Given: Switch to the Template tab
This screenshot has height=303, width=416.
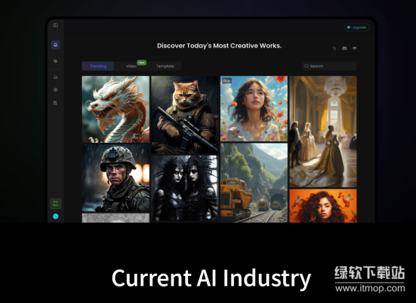Looking at the screenshot, I should point(165,66).
